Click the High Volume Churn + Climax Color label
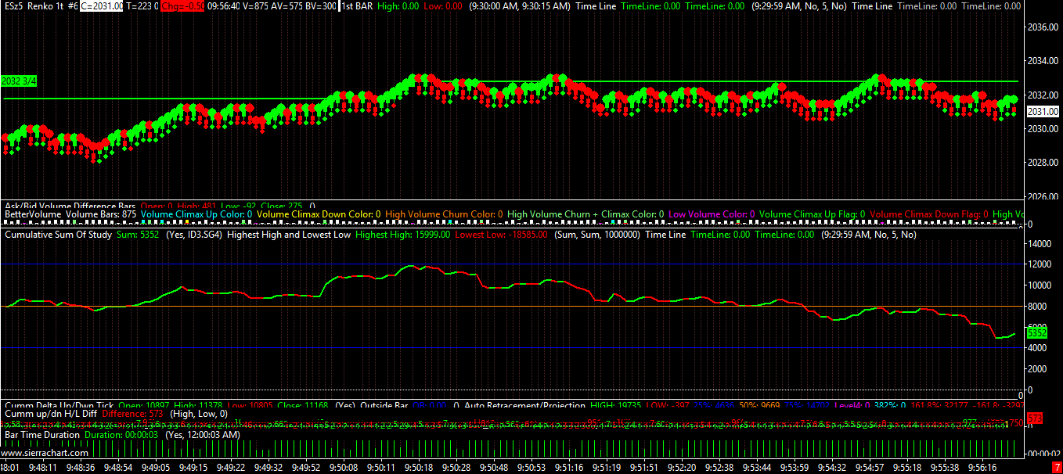 (x=586, y=214)
